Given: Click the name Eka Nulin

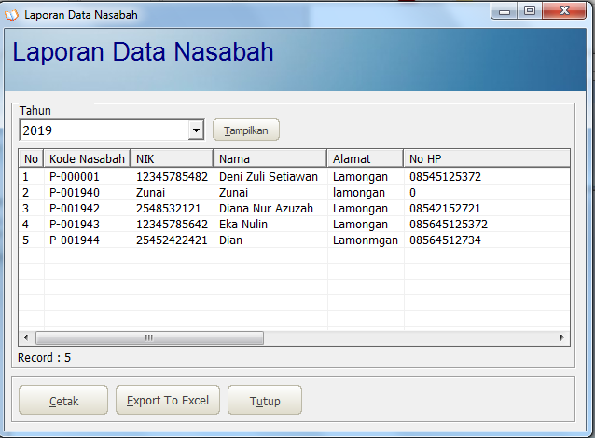Looking at the screenshot, I should pos(243,225).
